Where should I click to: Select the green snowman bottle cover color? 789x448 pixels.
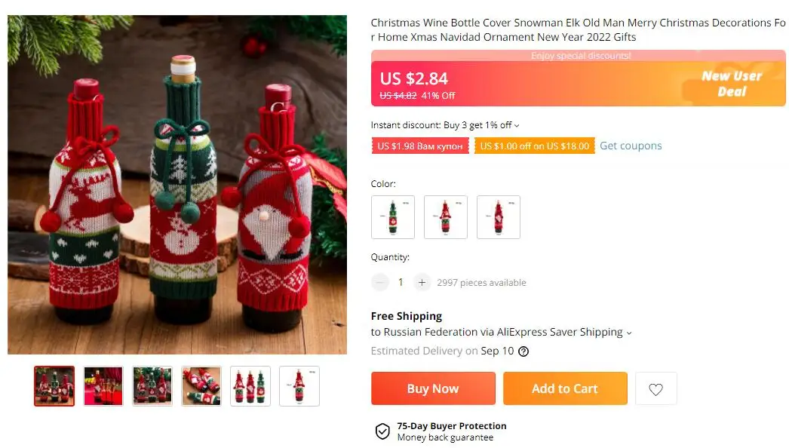392,217
